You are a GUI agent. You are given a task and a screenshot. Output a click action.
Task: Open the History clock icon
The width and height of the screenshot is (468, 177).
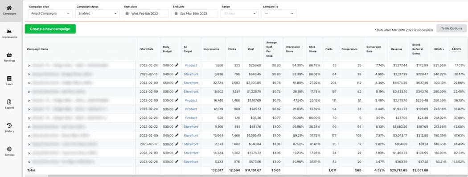click(9, 126)
